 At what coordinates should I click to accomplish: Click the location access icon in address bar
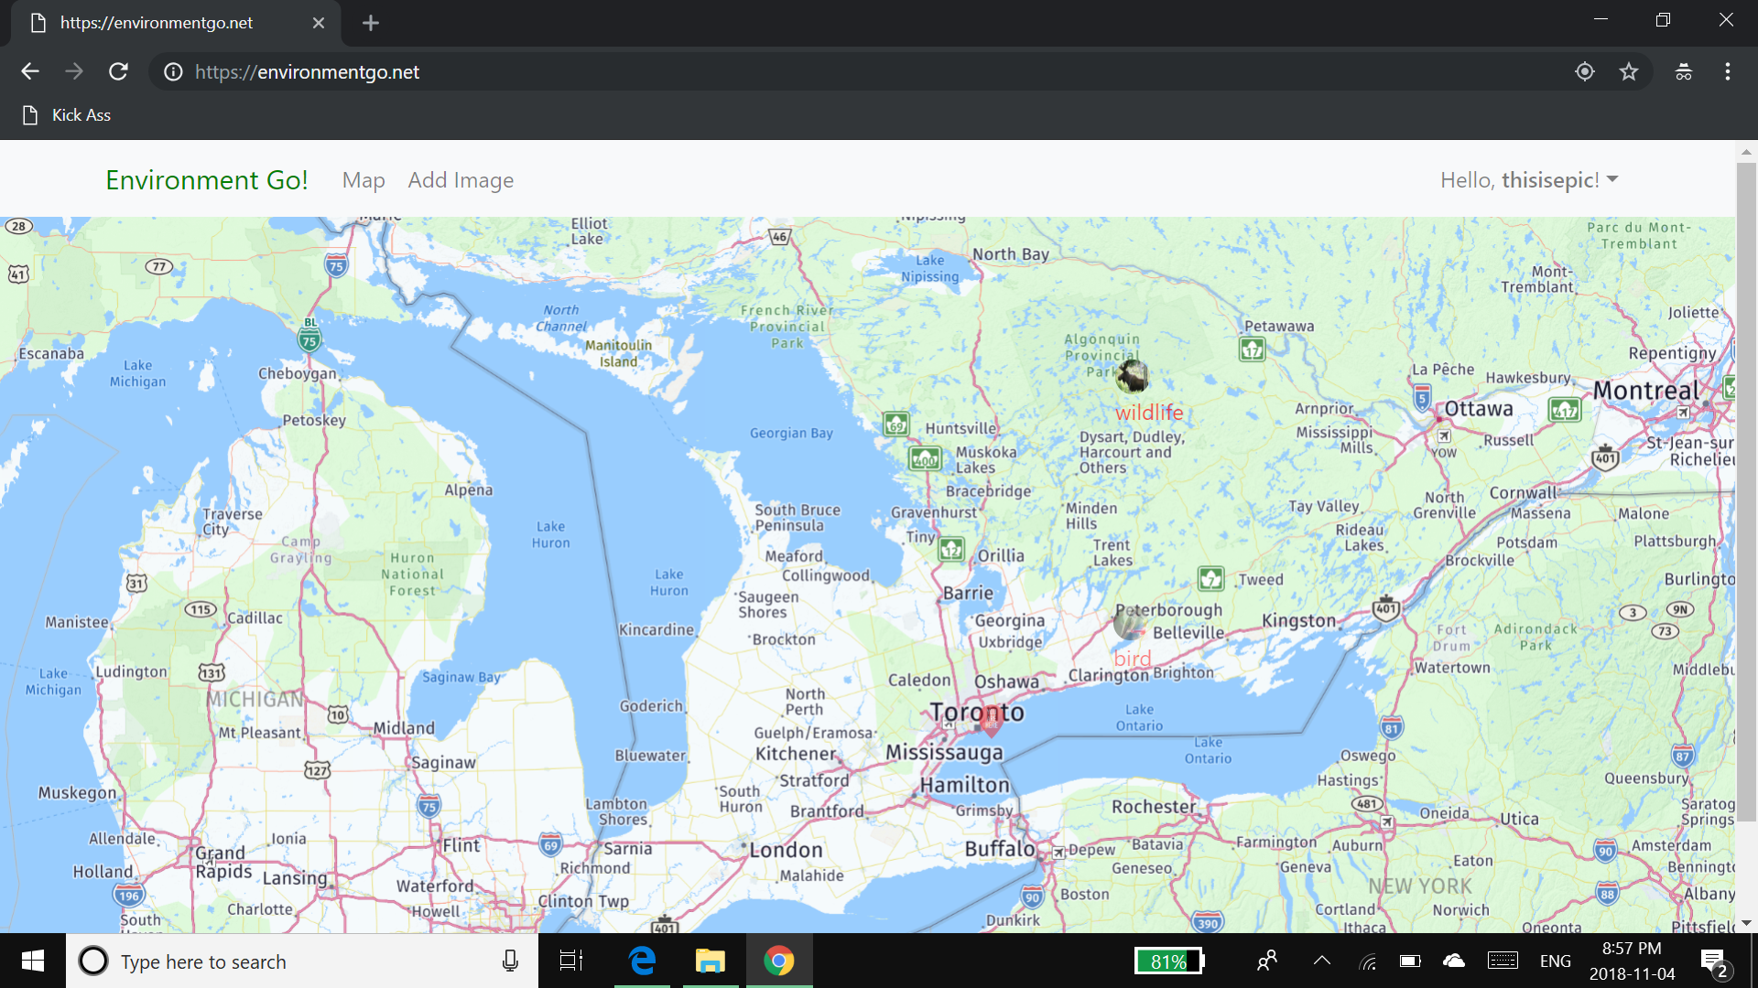click(x=1585, y=71)
